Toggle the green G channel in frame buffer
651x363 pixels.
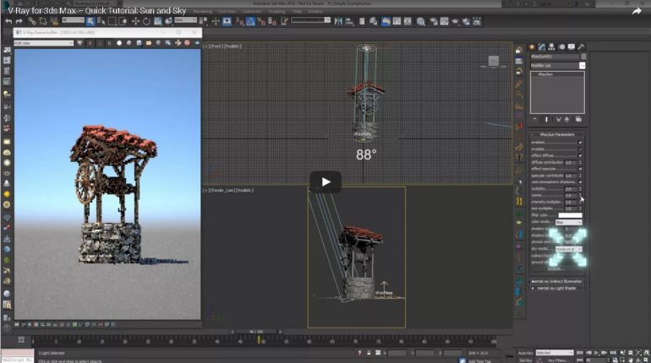tap(100, 43)
